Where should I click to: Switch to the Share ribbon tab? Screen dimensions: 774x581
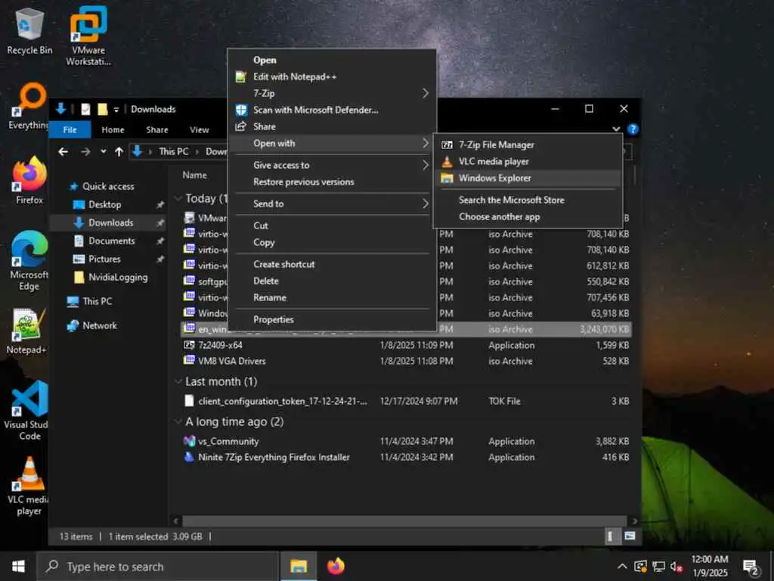coord(157,130)
